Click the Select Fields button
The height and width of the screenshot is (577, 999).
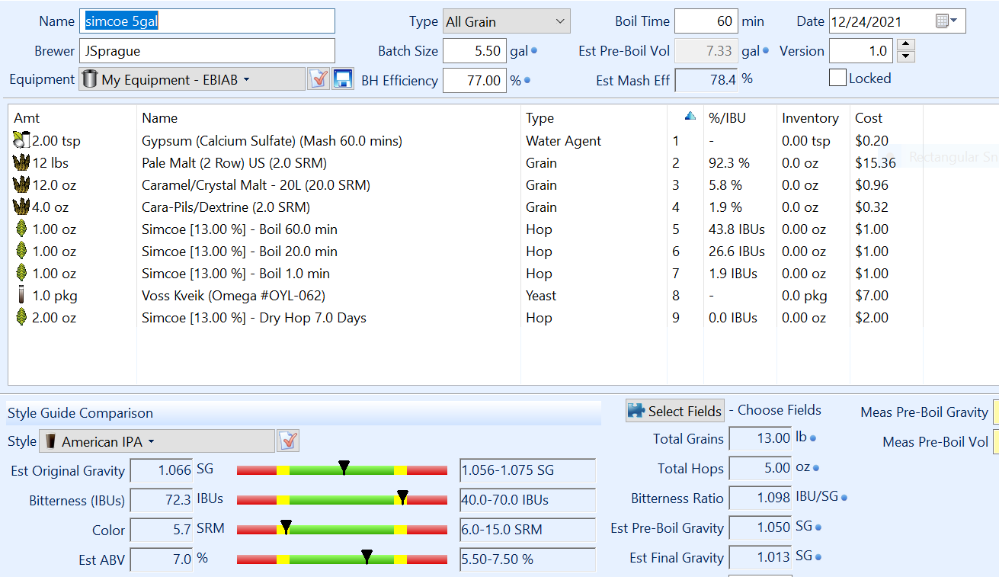(x=675, y=411)
